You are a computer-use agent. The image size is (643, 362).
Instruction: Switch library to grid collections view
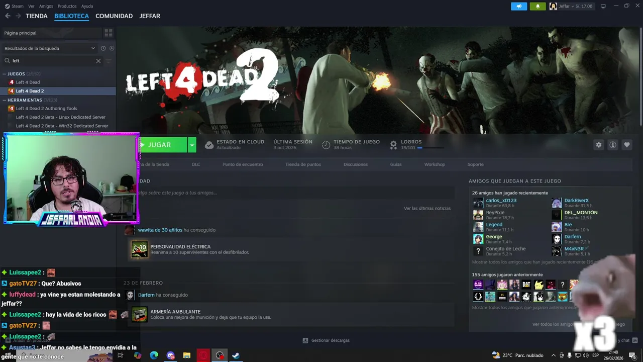[108, 33]
